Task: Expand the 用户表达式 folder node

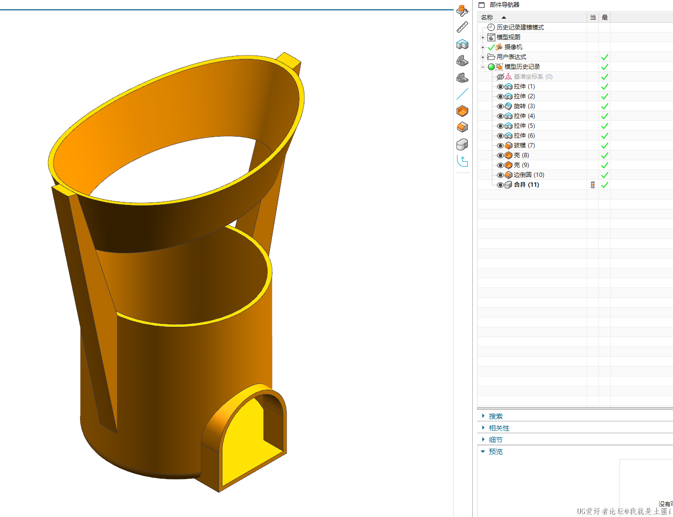Action: click(483, 57)
